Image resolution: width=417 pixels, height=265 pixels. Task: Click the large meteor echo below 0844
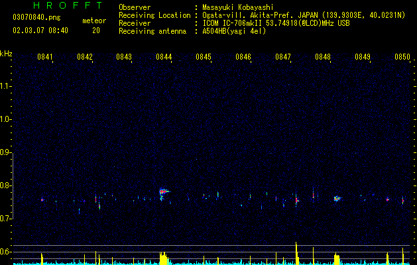164,194
